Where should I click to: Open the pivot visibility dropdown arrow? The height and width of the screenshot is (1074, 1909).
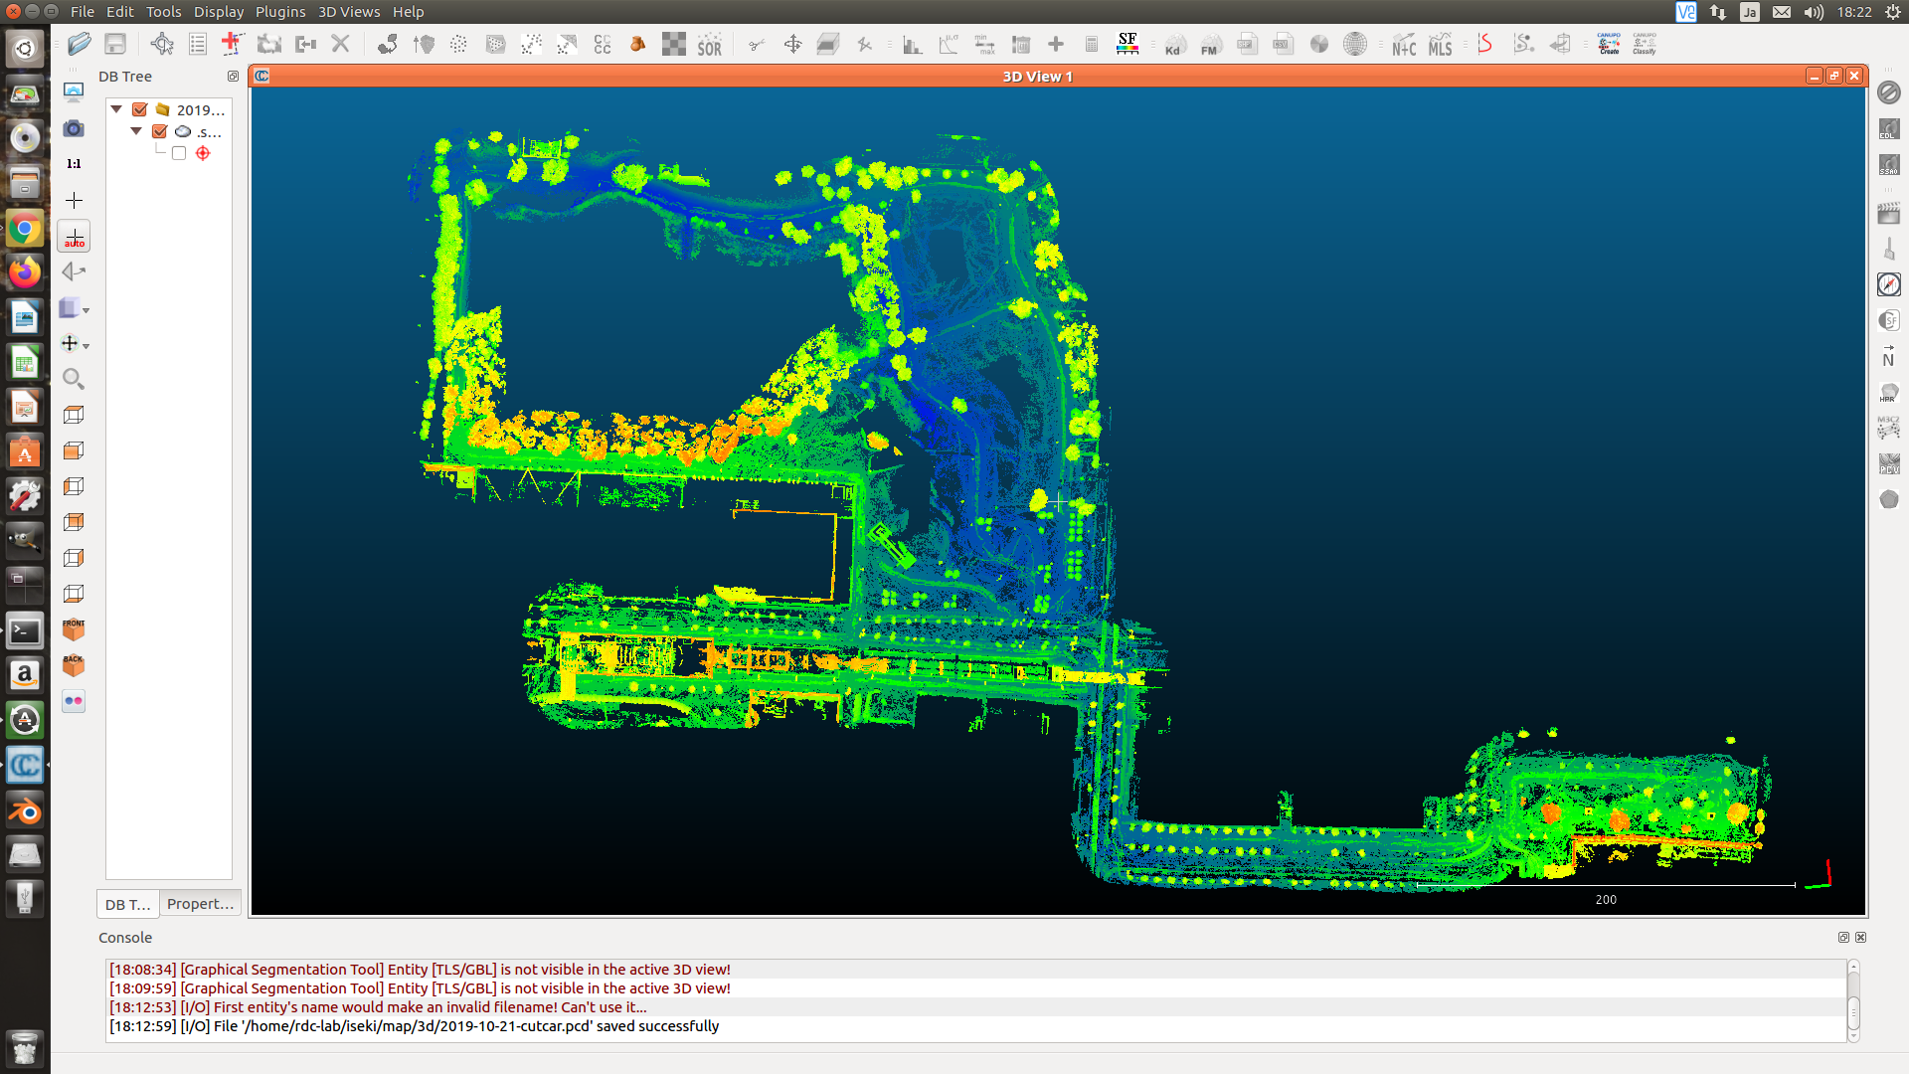87,346
